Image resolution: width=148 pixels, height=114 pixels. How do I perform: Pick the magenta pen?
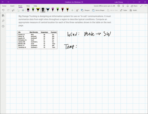click(x=53, y=10)
